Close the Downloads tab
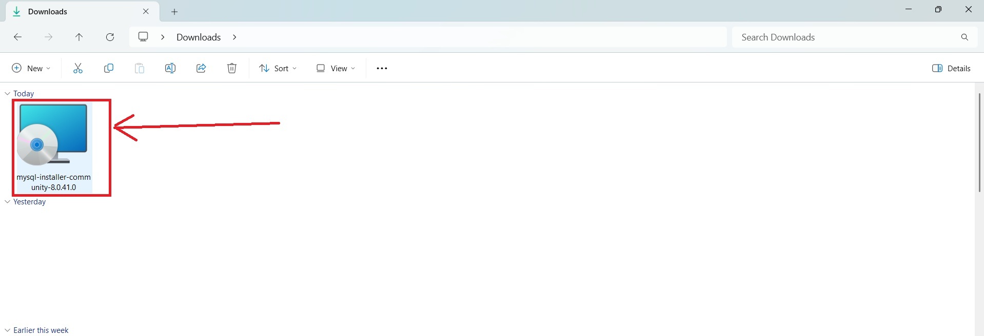Screen dimensions: 984x336 (146, 11)
